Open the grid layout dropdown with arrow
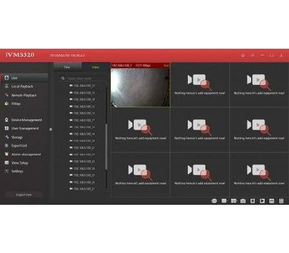The width and height of the screenshot is (289, 253). (x=224, y=201)
